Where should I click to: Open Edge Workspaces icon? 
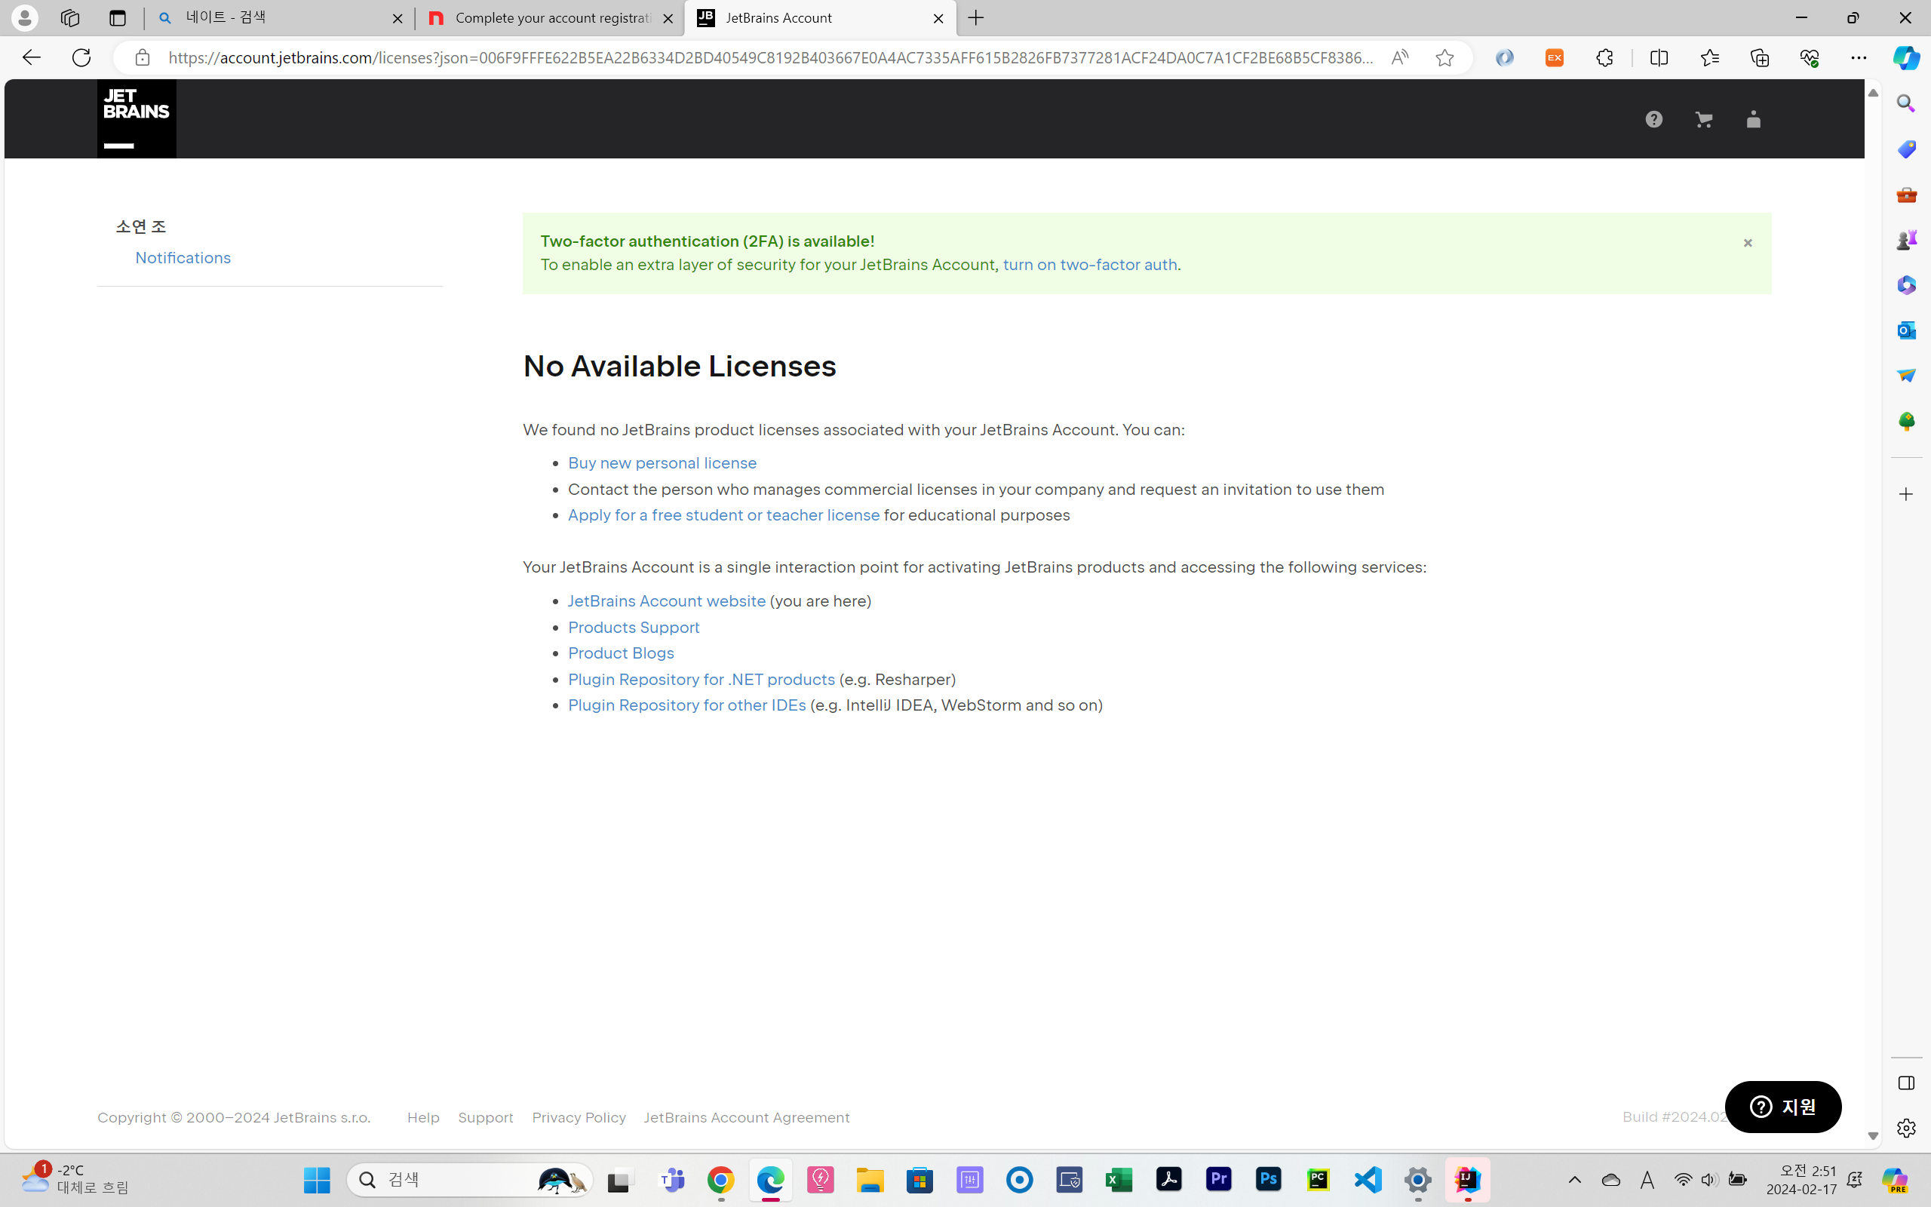[x=69, y=17]
